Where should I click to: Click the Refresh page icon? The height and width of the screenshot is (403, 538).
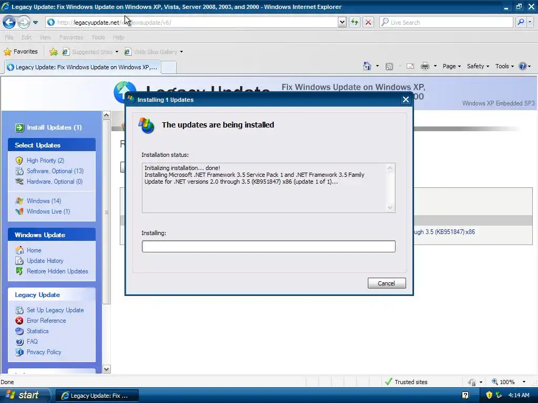coord(355,22)
